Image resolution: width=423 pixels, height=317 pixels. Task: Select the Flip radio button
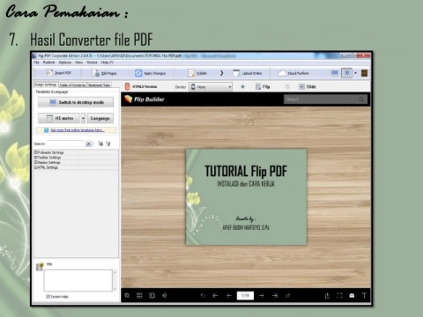(242, 86)
